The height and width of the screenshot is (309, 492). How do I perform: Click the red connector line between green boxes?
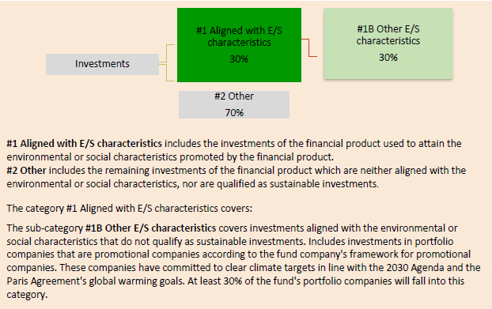point(309,47)
